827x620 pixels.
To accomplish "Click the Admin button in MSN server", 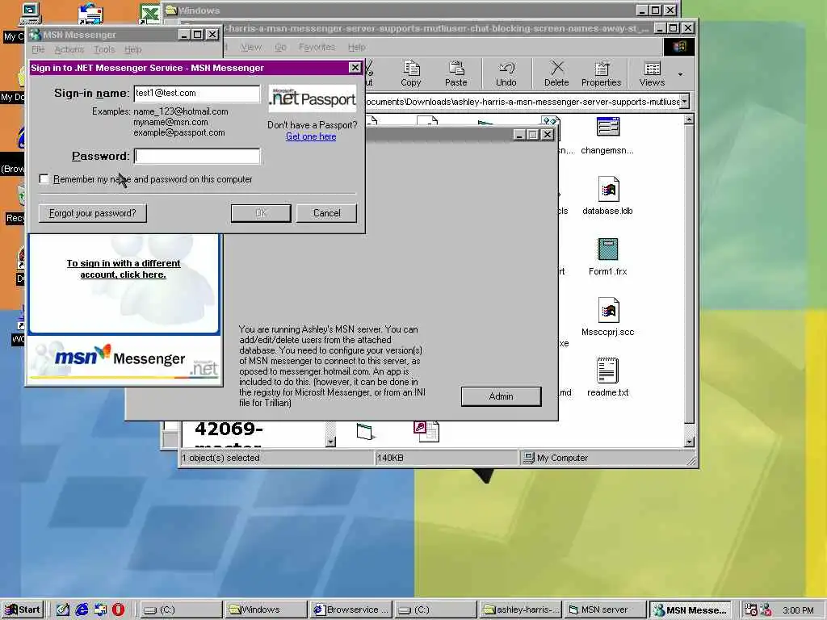I will pyautogui.click(x=501, y=396).
